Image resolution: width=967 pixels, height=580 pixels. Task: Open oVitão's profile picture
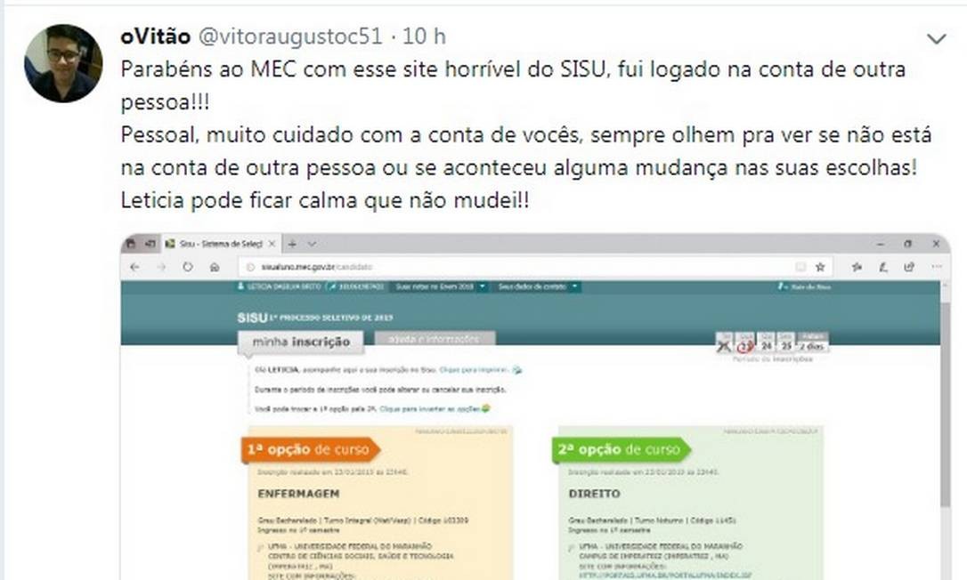pyautogui.click(x=63, y=63)
